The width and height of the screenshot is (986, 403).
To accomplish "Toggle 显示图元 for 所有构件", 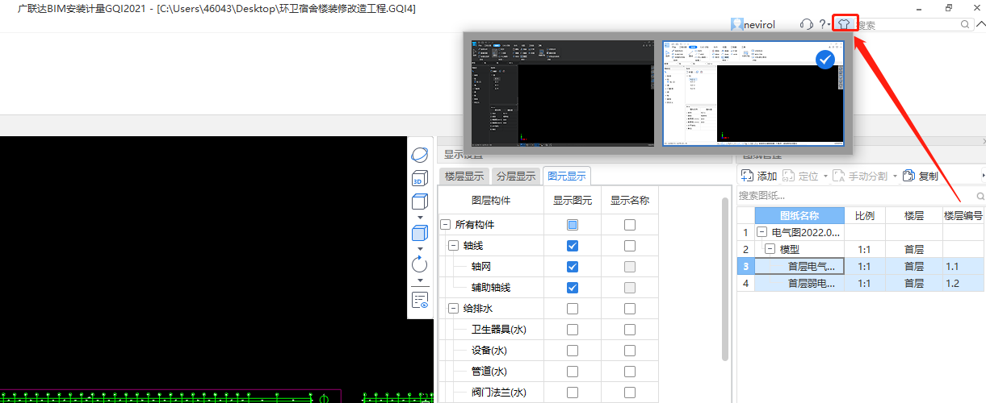I will [x=573, y=224].
